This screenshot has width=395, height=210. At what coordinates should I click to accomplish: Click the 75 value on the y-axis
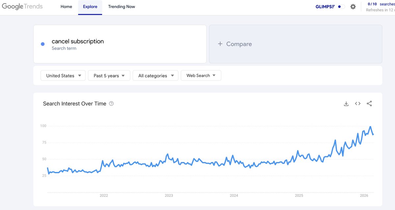44,142
